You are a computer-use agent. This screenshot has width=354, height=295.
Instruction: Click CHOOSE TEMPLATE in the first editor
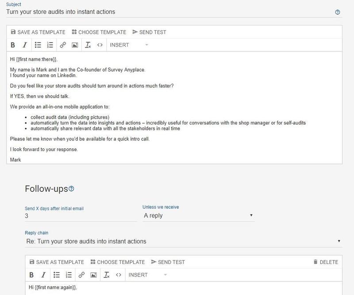(99, 32)
